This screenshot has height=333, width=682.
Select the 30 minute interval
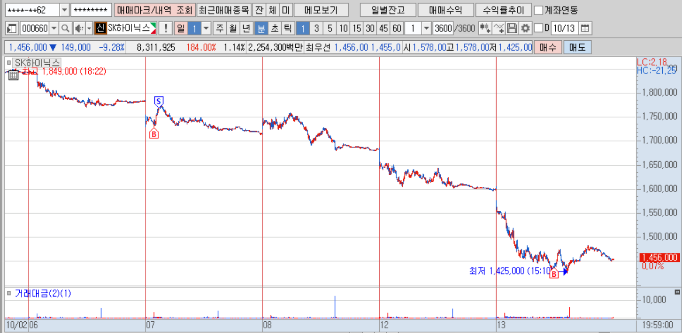point(370,28)
